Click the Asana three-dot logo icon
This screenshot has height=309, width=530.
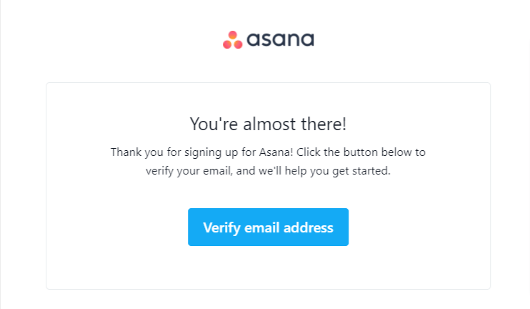[233, 40]
